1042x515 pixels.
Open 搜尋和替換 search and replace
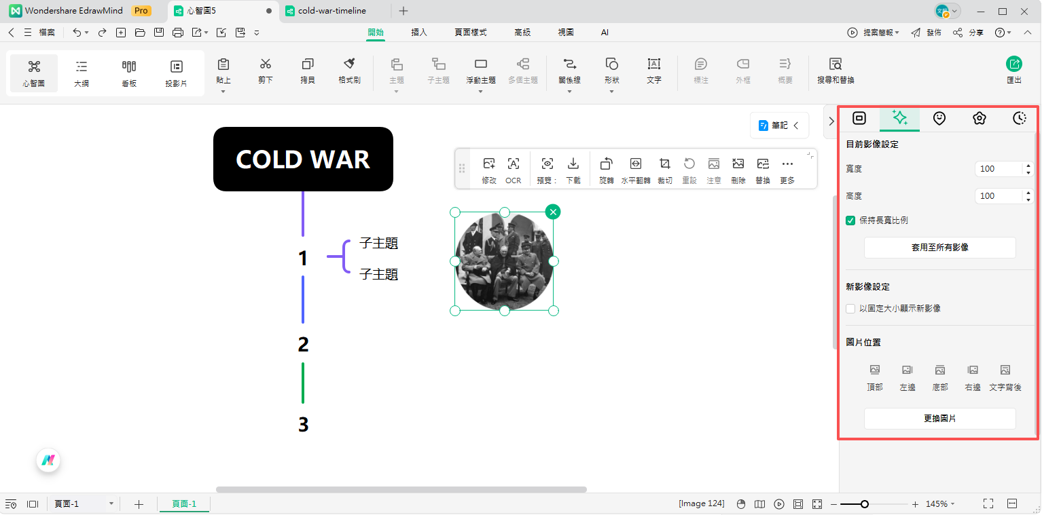pos(835,70)
